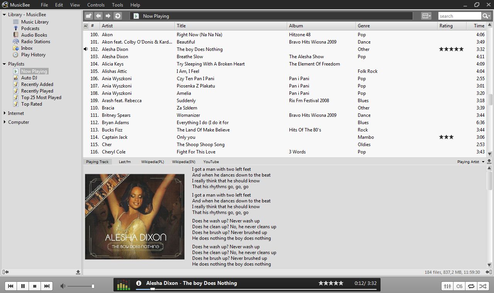Open the search options magnifier dropdown
This screenshot has height=293, width=494.
click(486, 16)
